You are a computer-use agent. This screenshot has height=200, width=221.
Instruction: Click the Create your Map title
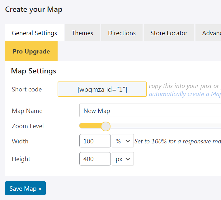click(x=34, y=10)
